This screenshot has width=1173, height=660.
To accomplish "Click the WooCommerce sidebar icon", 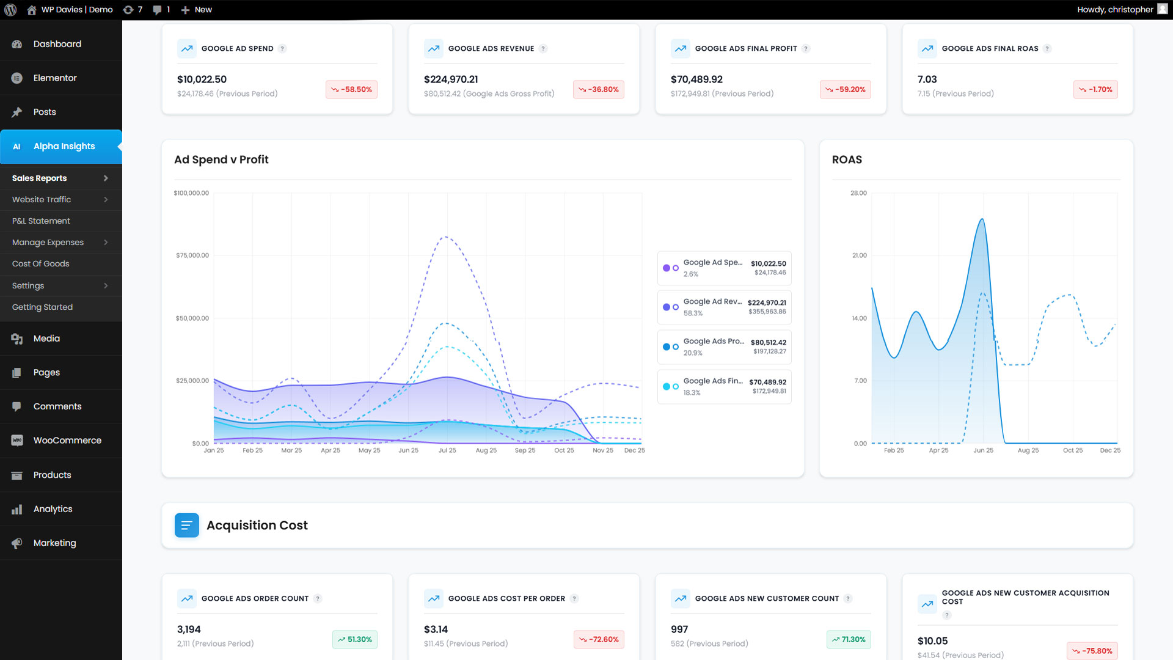I will tap(17, 441).
